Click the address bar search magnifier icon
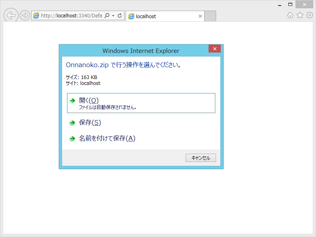This screenshot has width=316, height=237. [x=107, y=15]
